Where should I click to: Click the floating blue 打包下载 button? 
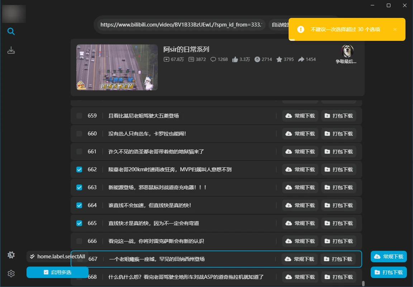click(389, 272)
